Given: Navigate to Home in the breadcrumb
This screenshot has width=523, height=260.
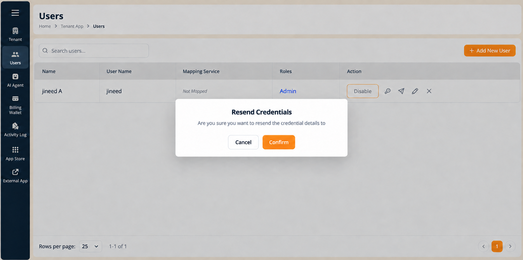Looking at the screenshot, I should click(45, 26).
